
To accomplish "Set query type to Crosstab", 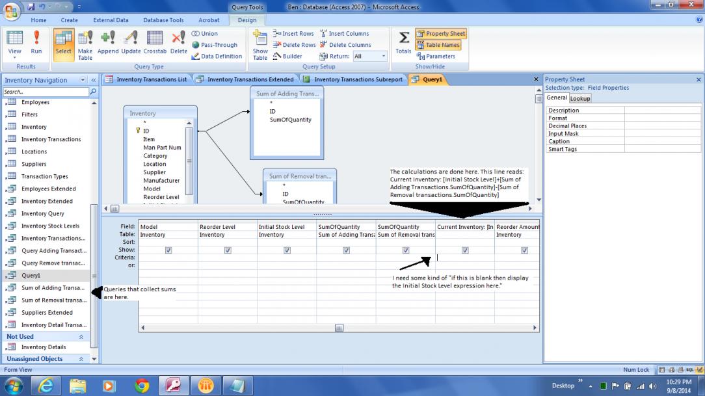I will 155,43.
